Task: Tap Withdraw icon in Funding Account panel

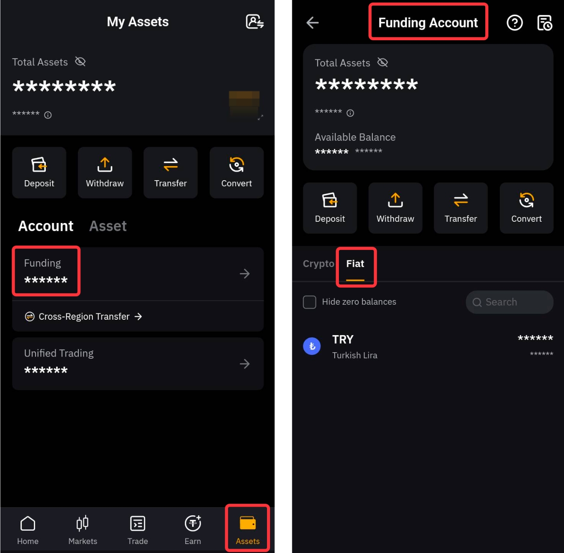Action: coord(395,208)
